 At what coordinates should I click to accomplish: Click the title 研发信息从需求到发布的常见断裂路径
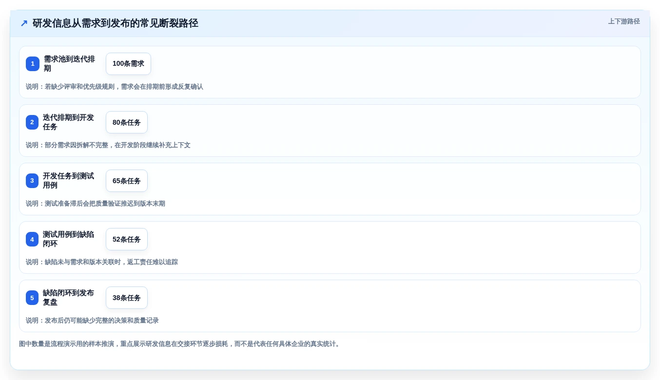[116, 23]
